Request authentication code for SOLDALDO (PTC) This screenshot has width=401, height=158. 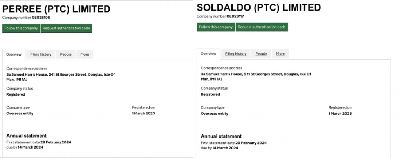262,27
